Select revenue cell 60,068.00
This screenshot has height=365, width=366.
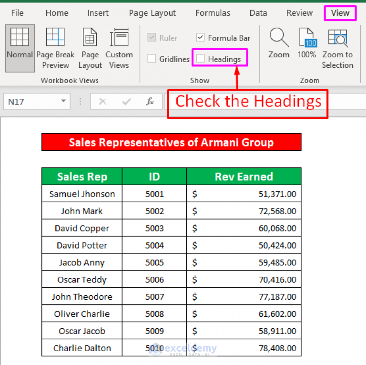tap(244, 228)
